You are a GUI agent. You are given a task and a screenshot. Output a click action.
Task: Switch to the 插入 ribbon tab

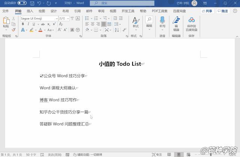pyautogui.click(x=30, y=11)
